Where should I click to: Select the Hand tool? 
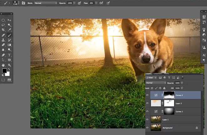3,65
